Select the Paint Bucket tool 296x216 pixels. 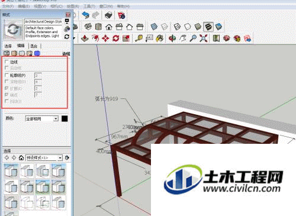click(x=159, y=38)
